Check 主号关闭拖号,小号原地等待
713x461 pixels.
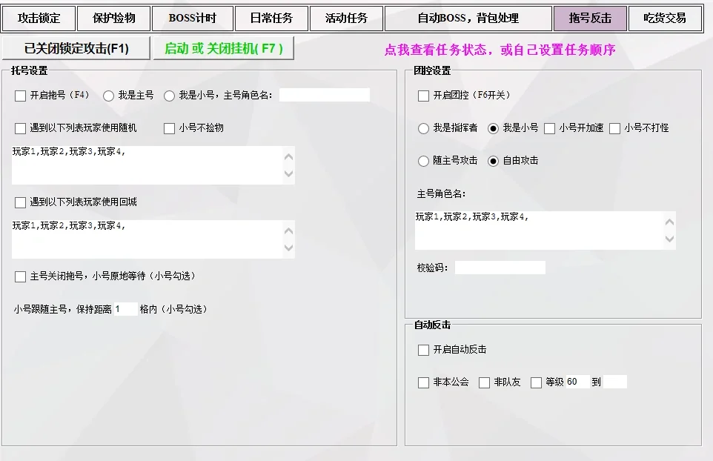[21, 276]
